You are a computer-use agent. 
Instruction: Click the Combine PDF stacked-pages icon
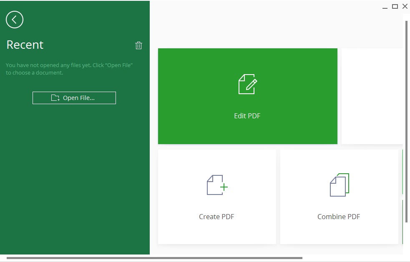click(x=339, y=185)
